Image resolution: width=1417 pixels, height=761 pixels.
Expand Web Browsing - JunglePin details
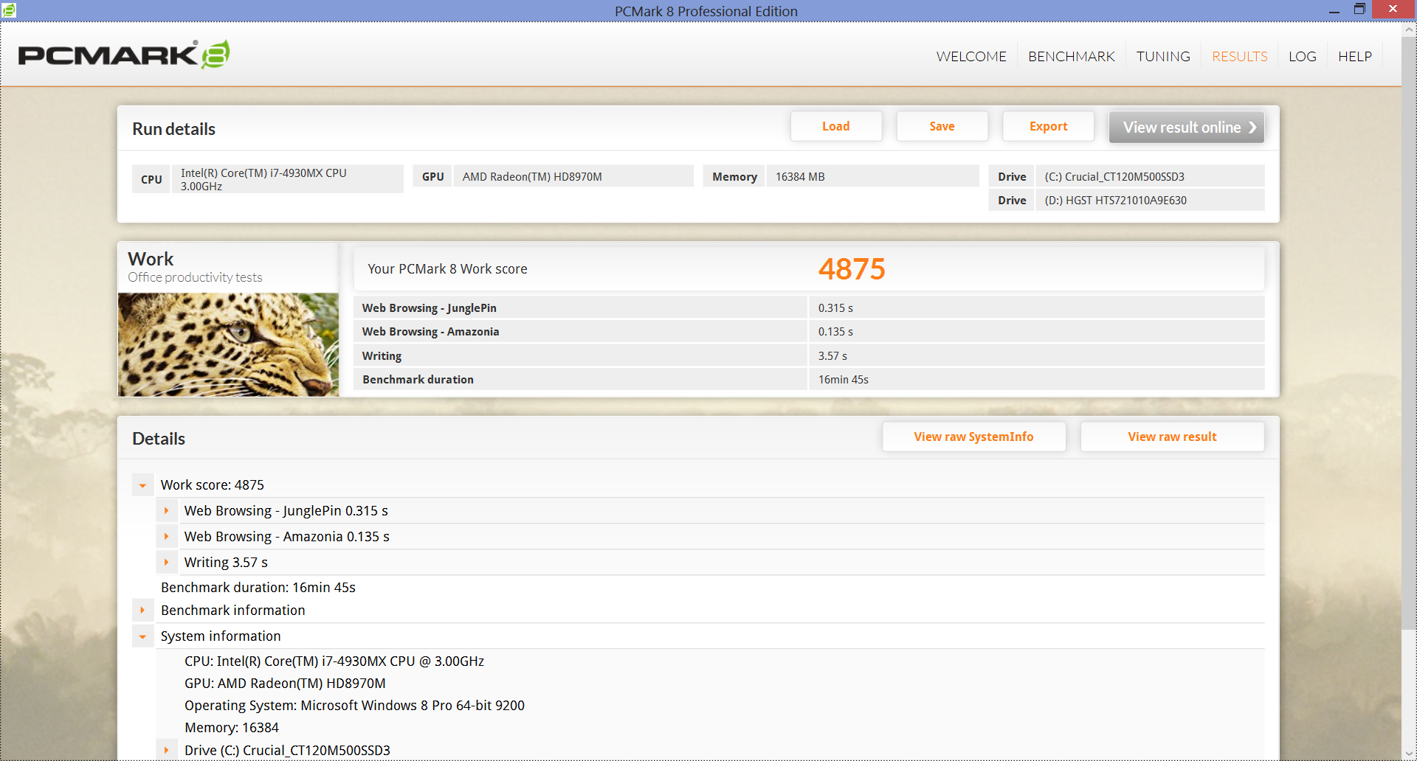(167, 511)
